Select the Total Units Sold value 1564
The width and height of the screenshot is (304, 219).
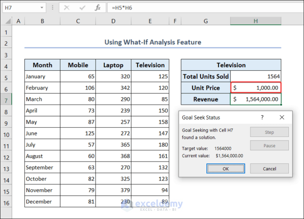pos(256,76)
